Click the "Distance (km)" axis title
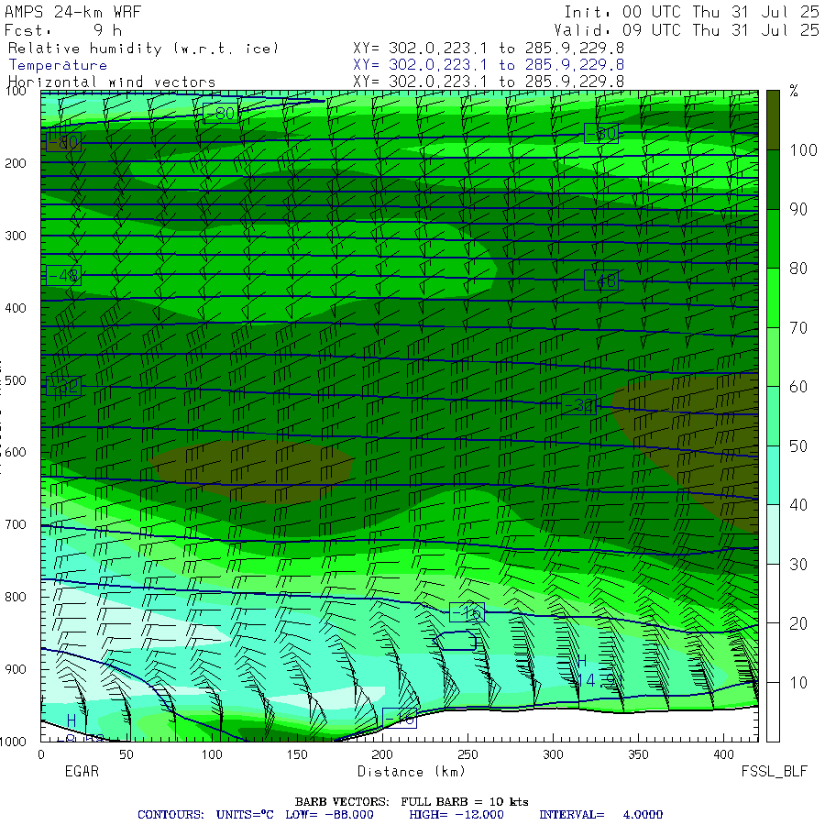 [x=412, y=772]
